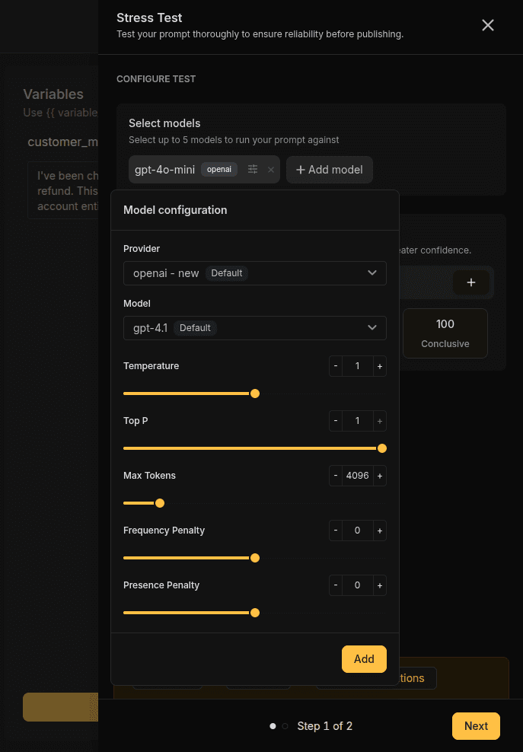Click the Presence Penalty slider handle
This screenshot has width=523, height=752.
[x=255, y=613]
